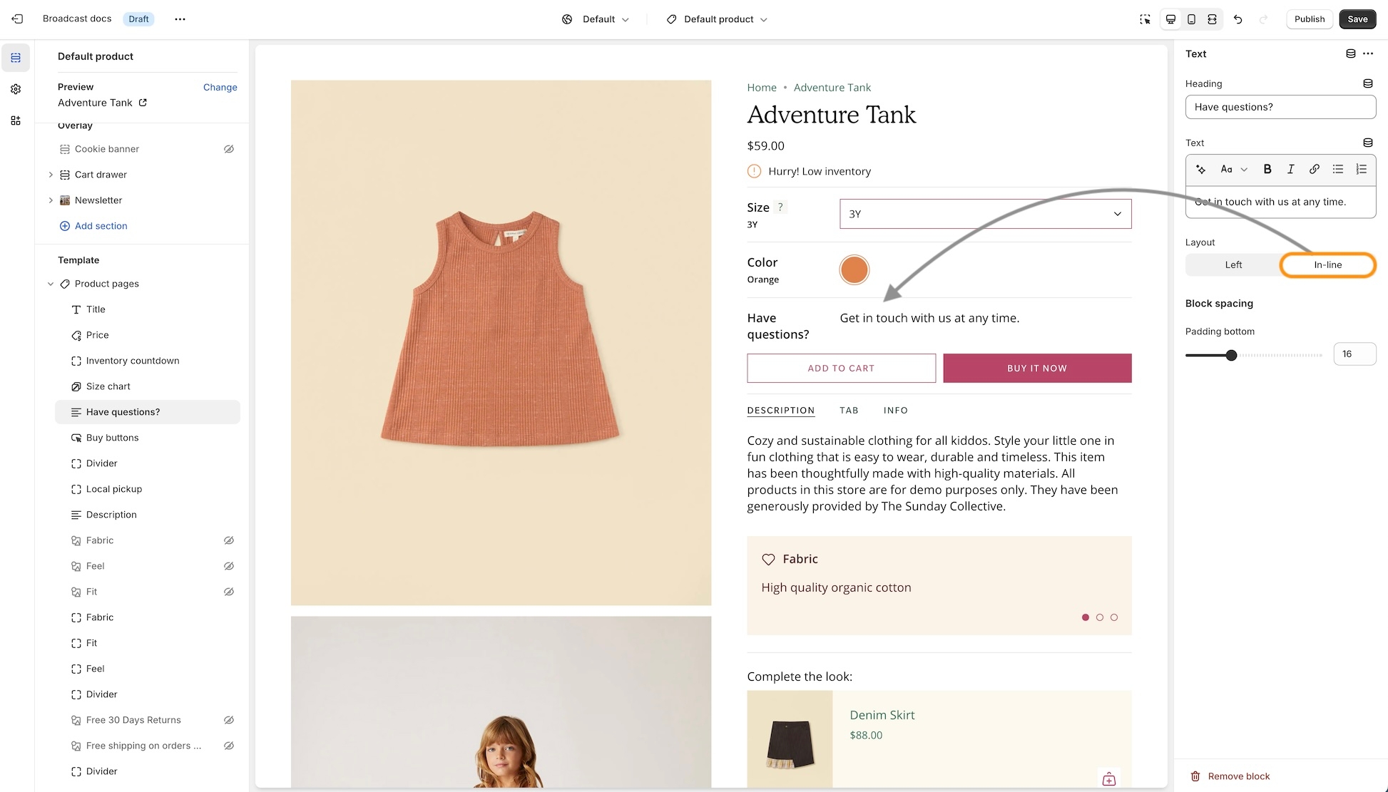Click the Add section link
Screen dimensions: 1388x792
(x=101, y=226)
